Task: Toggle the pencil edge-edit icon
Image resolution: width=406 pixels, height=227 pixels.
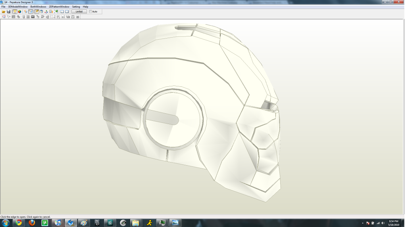Action: (37, 11)
